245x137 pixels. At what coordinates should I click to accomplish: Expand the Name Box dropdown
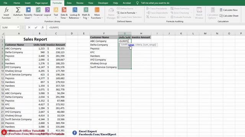coord(18,27)
